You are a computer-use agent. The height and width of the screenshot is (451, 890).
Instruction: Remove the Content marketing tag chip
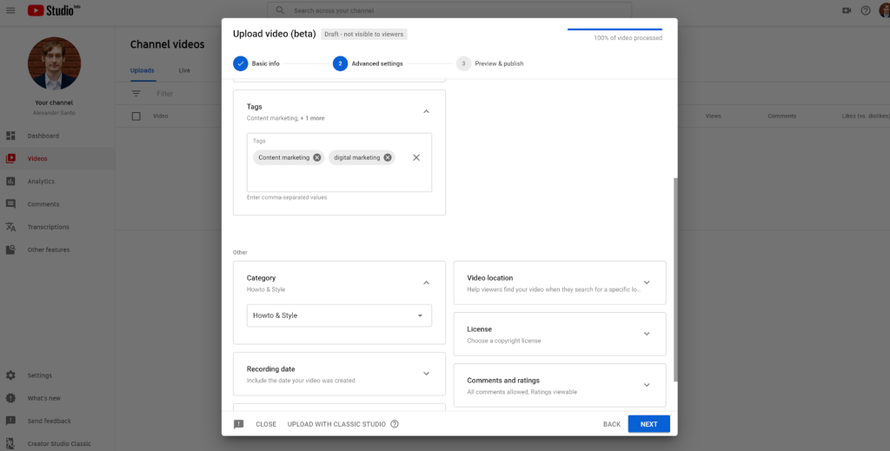[x=317, y=157]
